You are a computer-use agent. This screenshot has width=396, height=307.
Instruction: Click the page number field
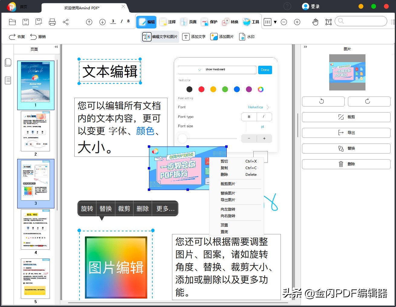(113, 21)
